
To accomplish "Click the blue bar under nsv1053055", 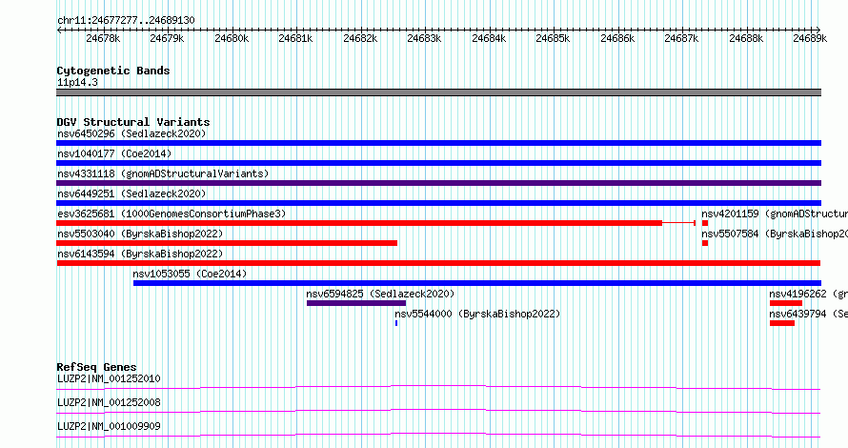I will pyautogui.click(x=477, y=283).
